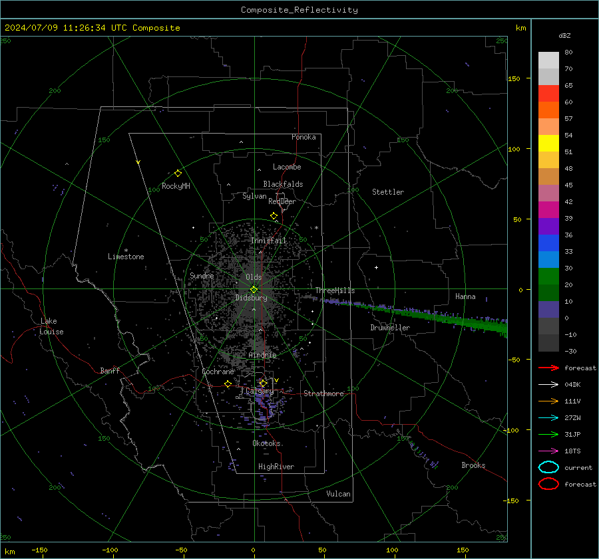The height and width of the screenshot is (559, 599).
Task: Click the white plus marker east of ThreeHills
Action: pyautogui.click(x=376, y=267)
